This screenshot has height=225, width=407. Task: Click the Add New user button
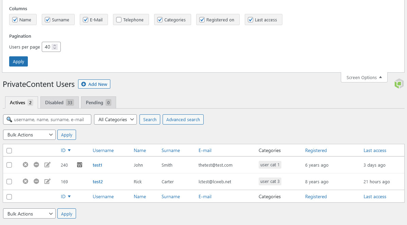point(94,84)
